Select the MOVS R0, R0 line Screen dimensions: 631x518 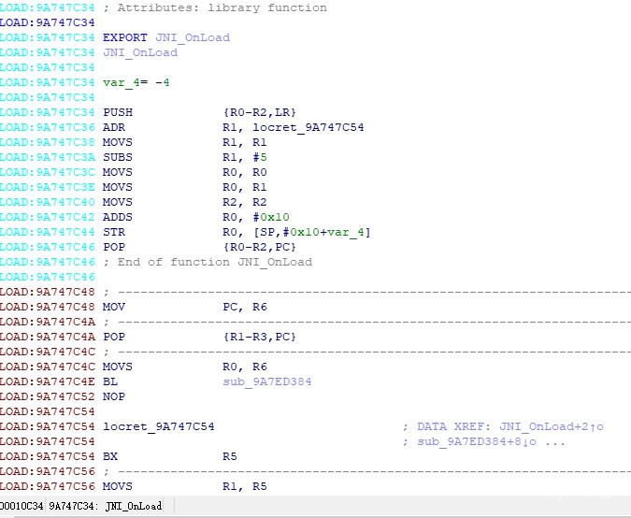tap(185, 172)
